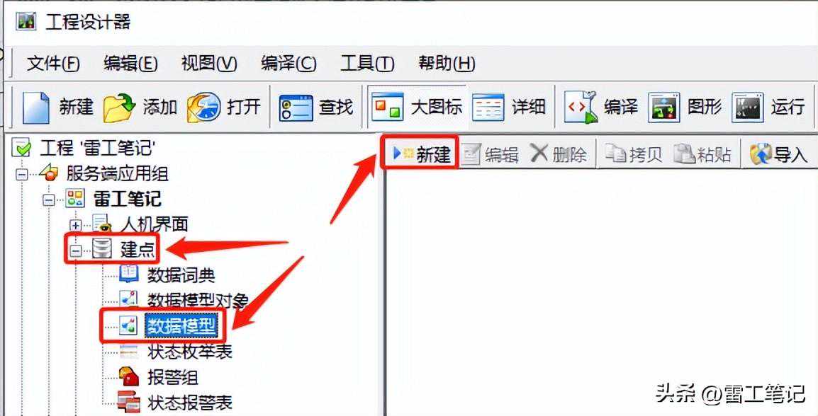This screenshot has width=818, height=416.
Task: Switch to 详细 list view
Action: pyautogui.click(x=488, y=108)
